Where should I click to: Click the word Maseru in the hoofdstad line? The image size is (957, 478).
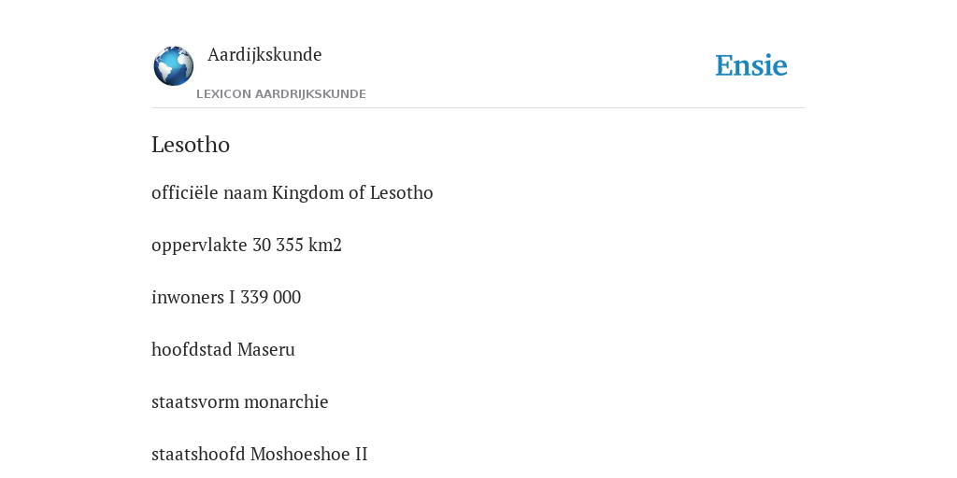(x=266, y=349)
